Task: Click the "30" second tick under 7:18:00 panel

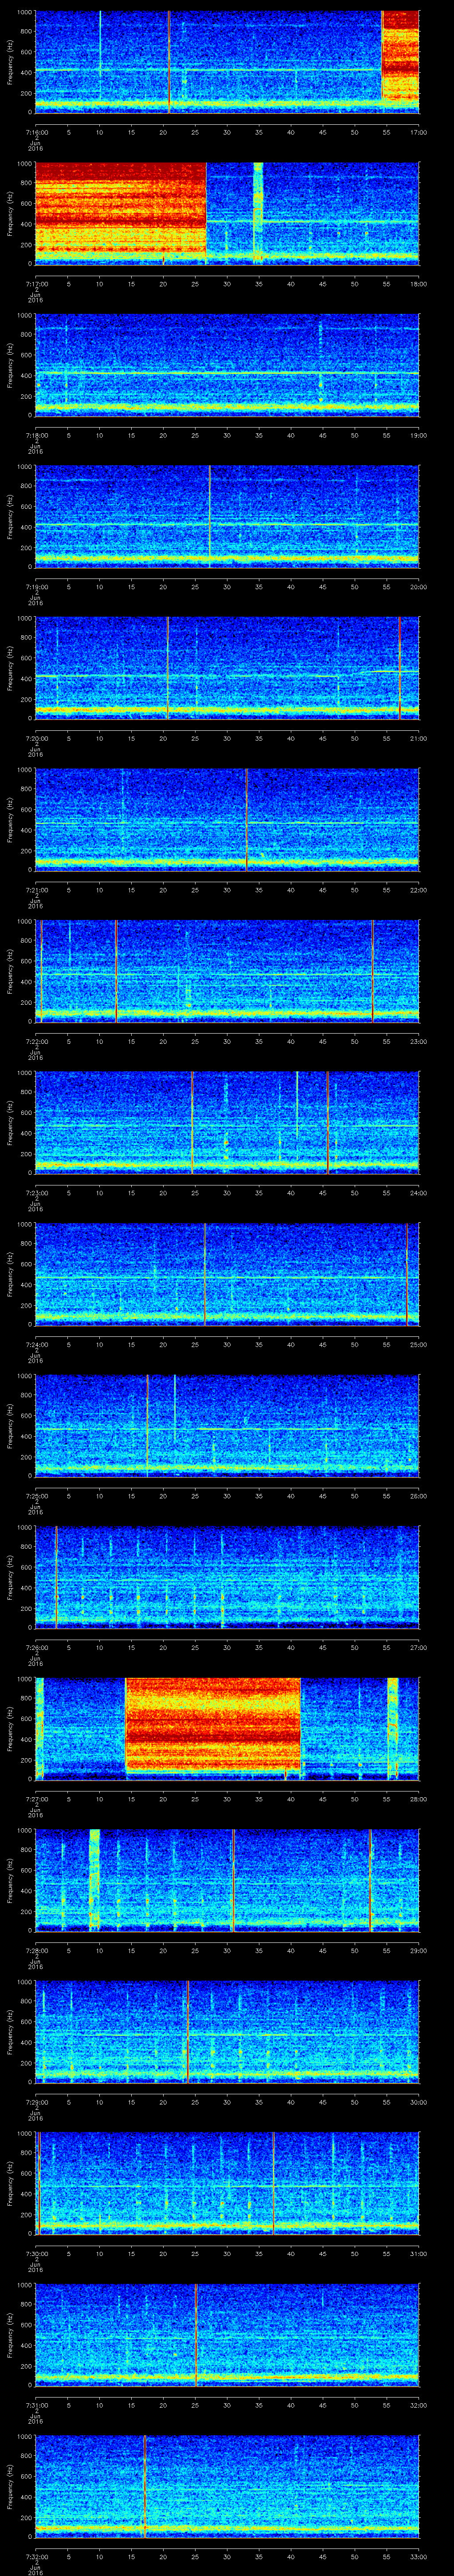Action: click(227, 436)
